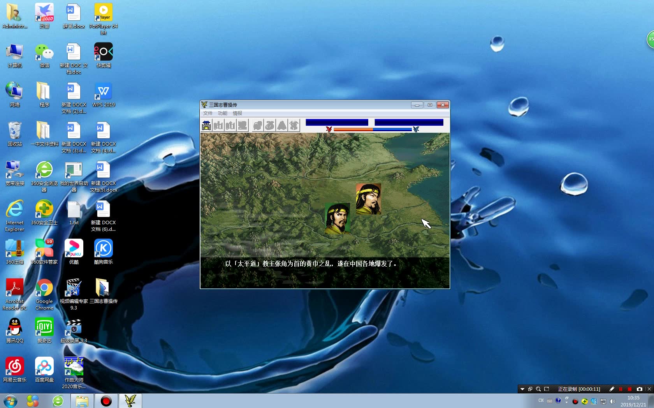
Task: Click the recorder window-mode icon
Action: pos(530,389)
